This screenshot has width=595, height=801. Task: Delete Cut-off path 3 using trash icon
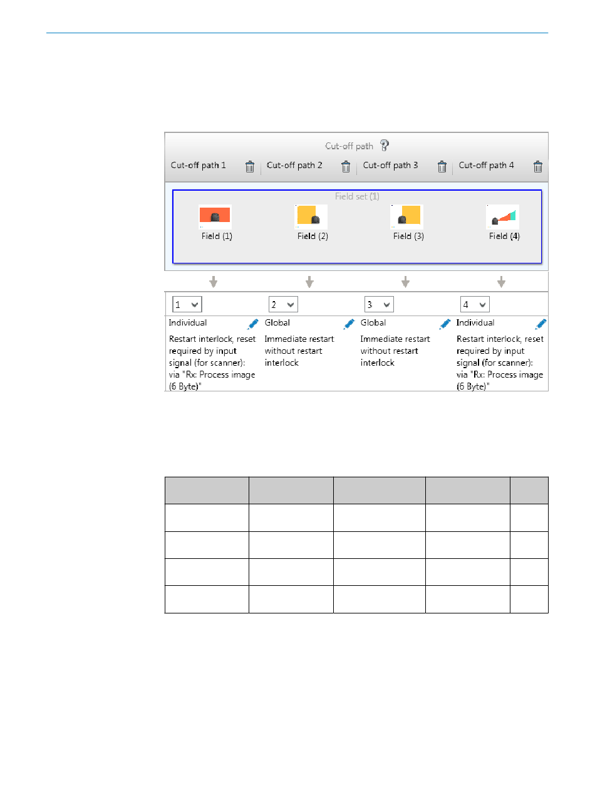pyautogui.click(x=442, y=166)
